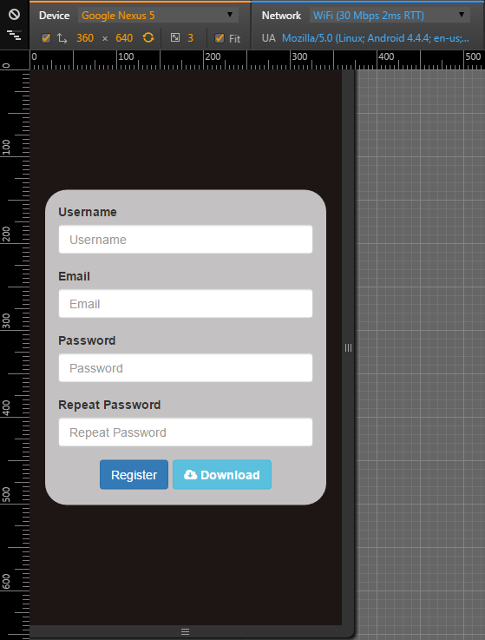Click the Device label in toolbar

(x=55, y=16)
